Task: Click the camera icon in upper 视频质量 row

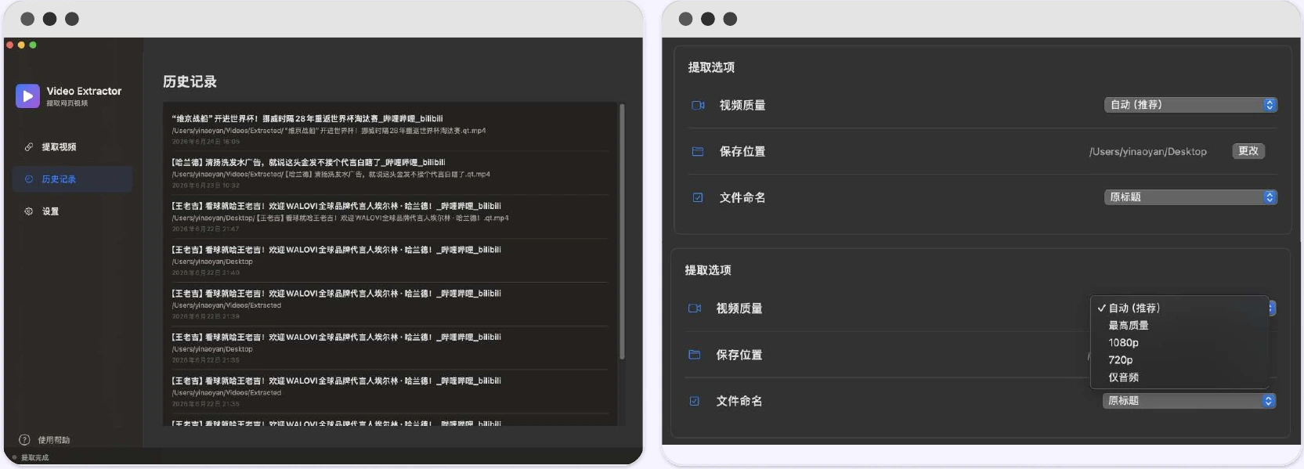Action: tap(698, 105)
